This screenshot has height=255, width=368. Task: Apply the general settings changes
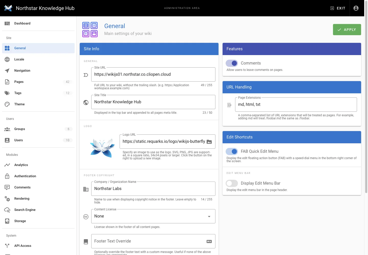point(347,30)
